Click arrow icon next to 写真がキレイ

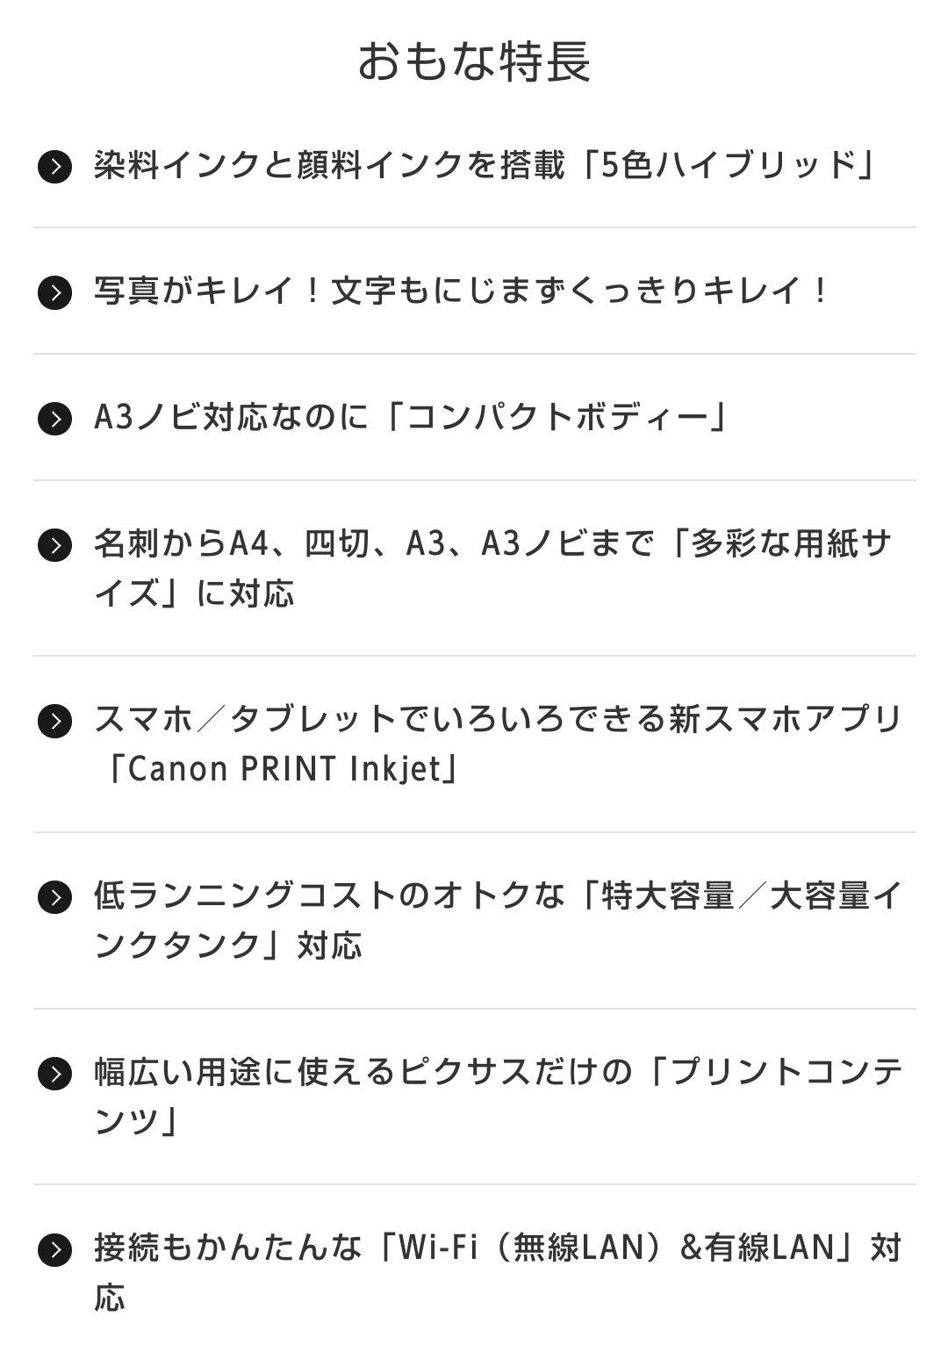[54, 292]
